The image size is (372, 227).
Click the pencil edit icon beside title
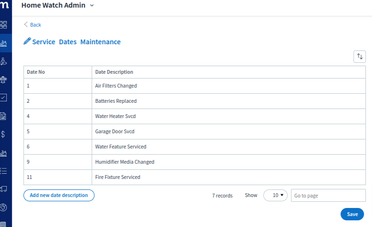coord(27,41)
